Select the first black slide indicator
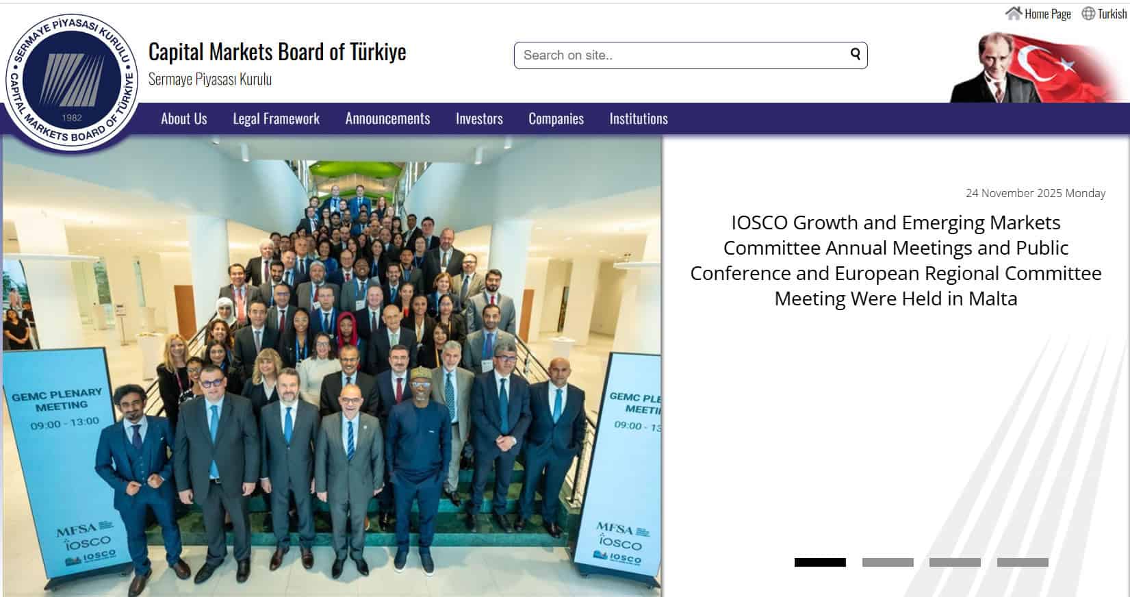The image size is (1130, 597). 820,562
